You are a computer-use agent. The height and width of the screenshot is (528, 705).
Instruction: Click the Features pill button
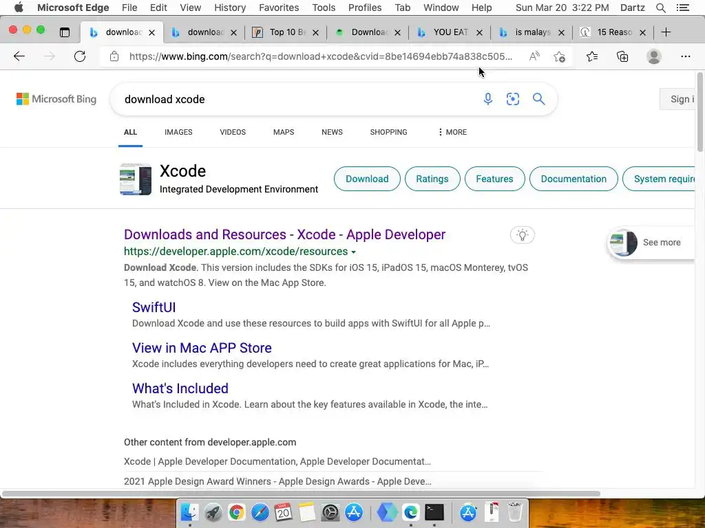click(494, 179)
